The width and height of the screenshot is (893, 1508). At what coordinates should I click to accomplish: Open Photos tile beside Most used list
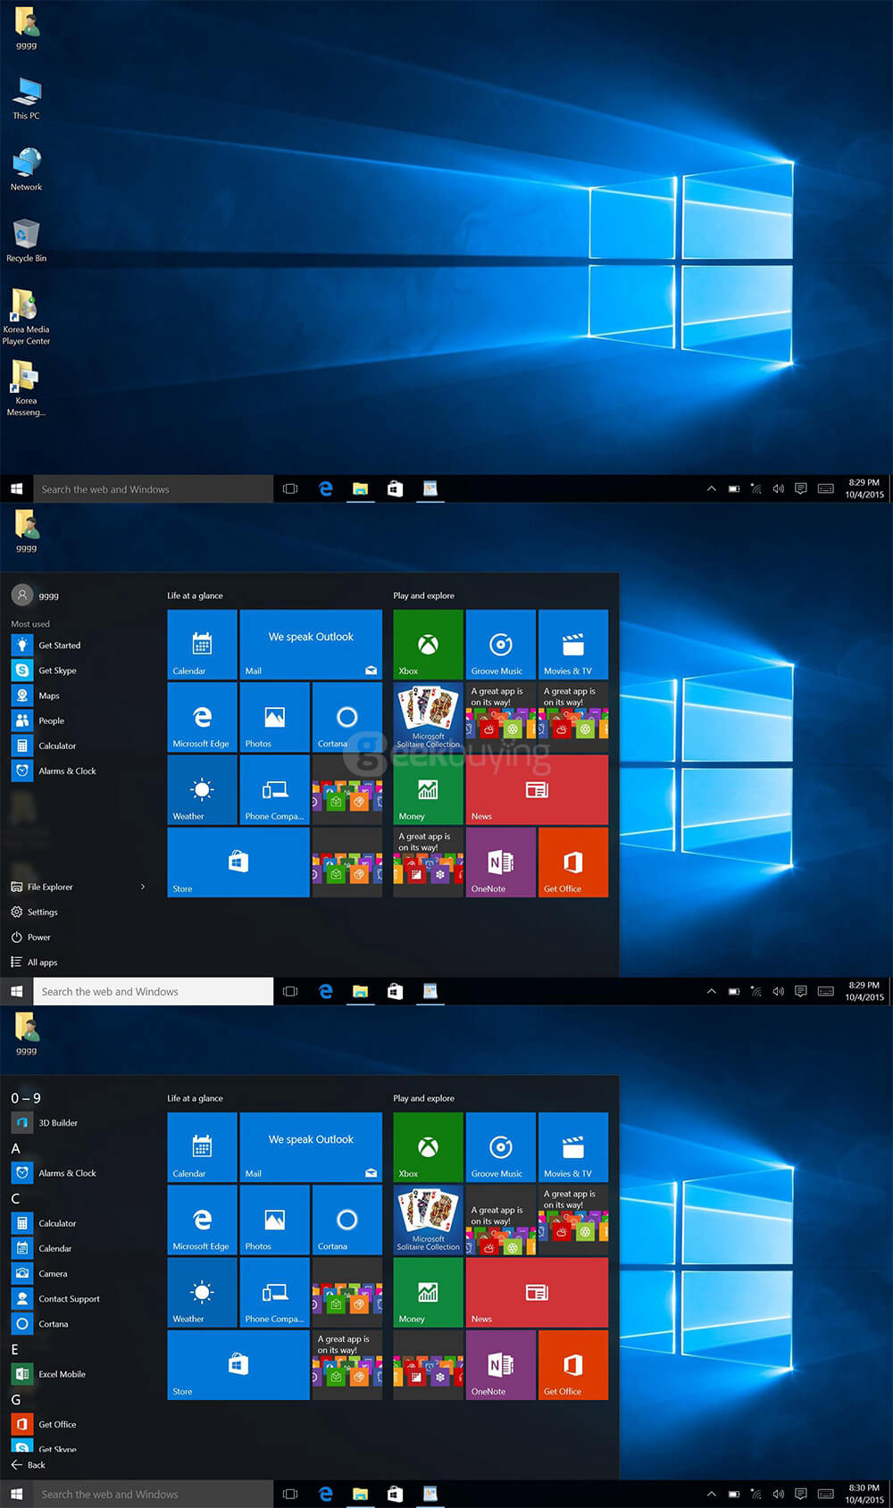[x=275, y=717]
